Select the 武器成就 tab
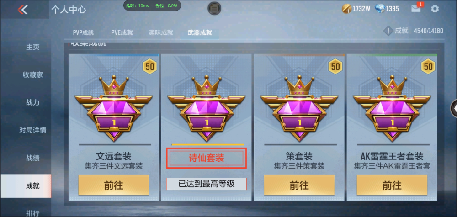 pos(200,32)
